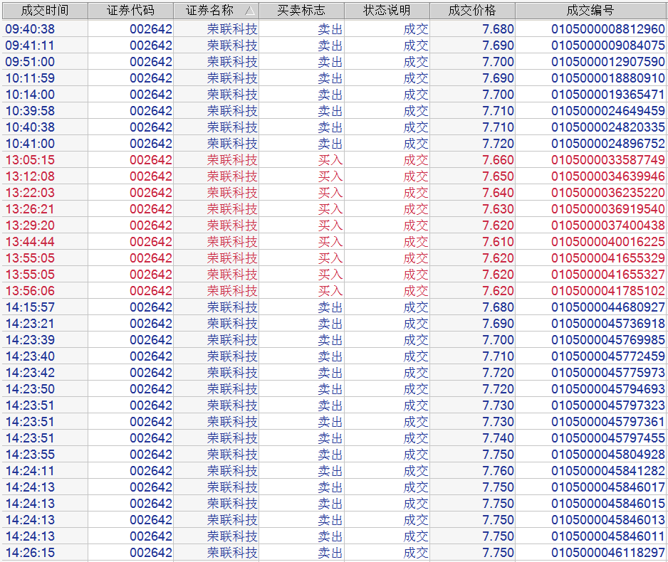Sort by 成交价格 column header
Screen dimensions: 668x562
click(x=472, y=10)
